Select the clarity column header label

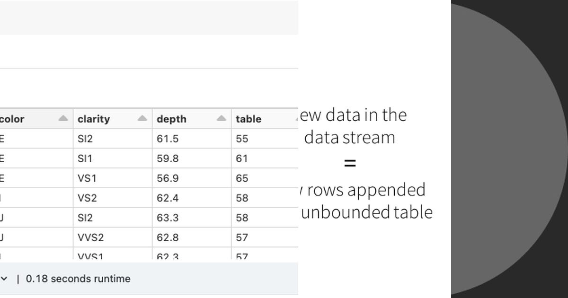[94, 119]
